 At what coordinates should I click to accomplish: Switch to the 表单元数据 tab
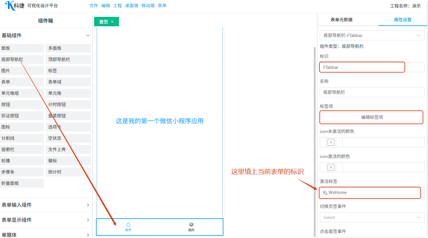[341, 20]
